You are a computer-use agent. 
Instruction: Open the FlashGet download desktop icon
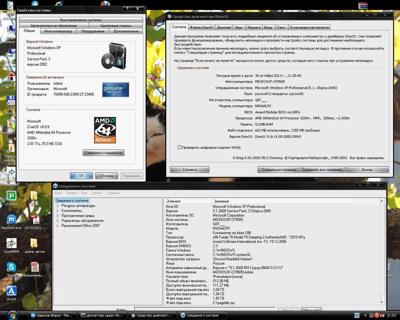(11, 148)
